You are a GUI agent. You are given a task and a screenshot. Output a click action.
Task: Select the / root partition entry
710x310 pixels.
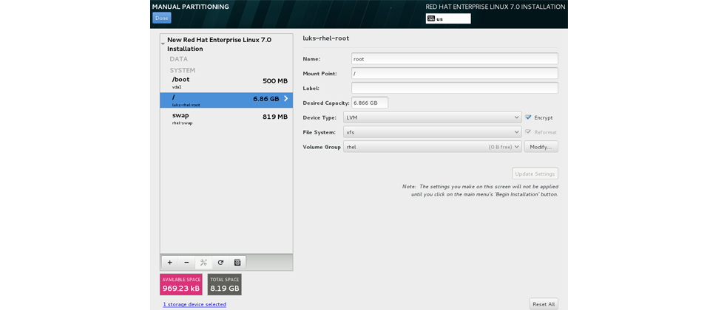(x=226, y=100)
